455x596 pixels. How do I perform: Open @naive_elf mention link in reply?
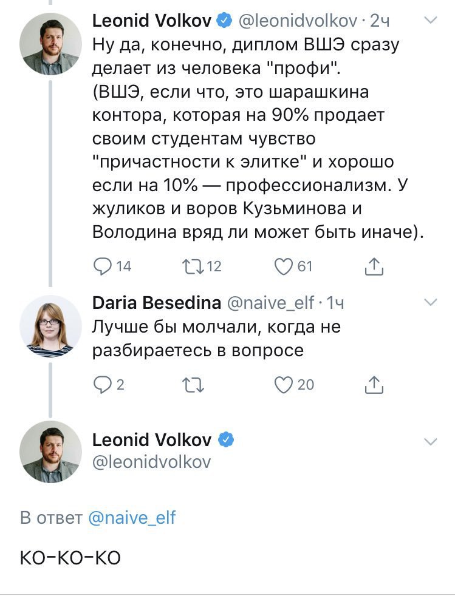(x=132, y=518)
